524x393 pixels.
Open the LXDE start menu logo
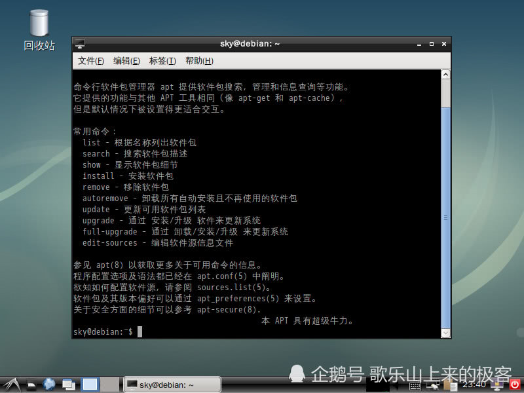tap(10, 384)
